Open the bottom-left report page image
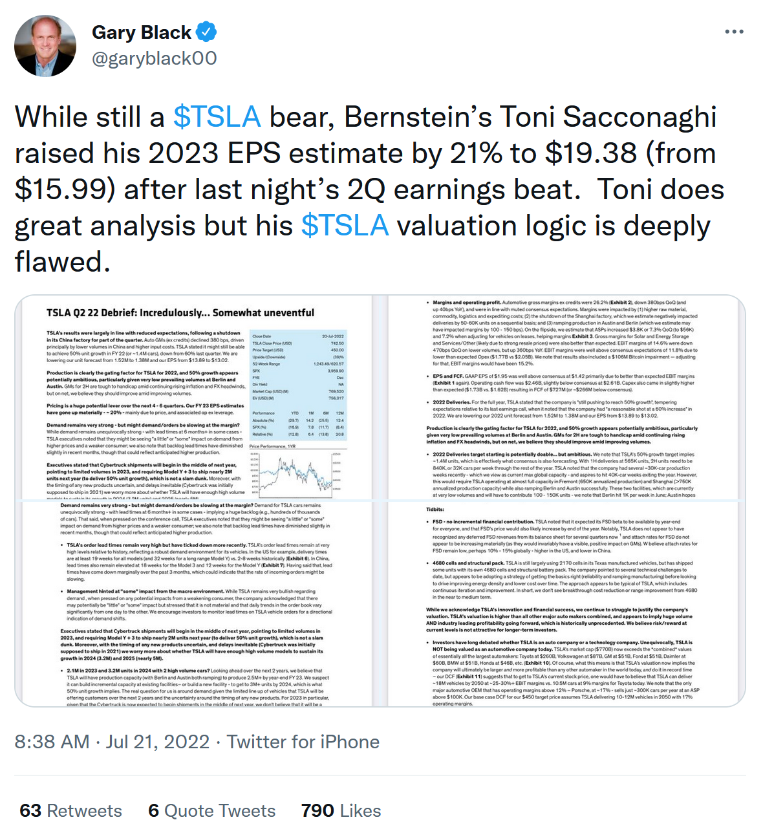 (194, 604)
